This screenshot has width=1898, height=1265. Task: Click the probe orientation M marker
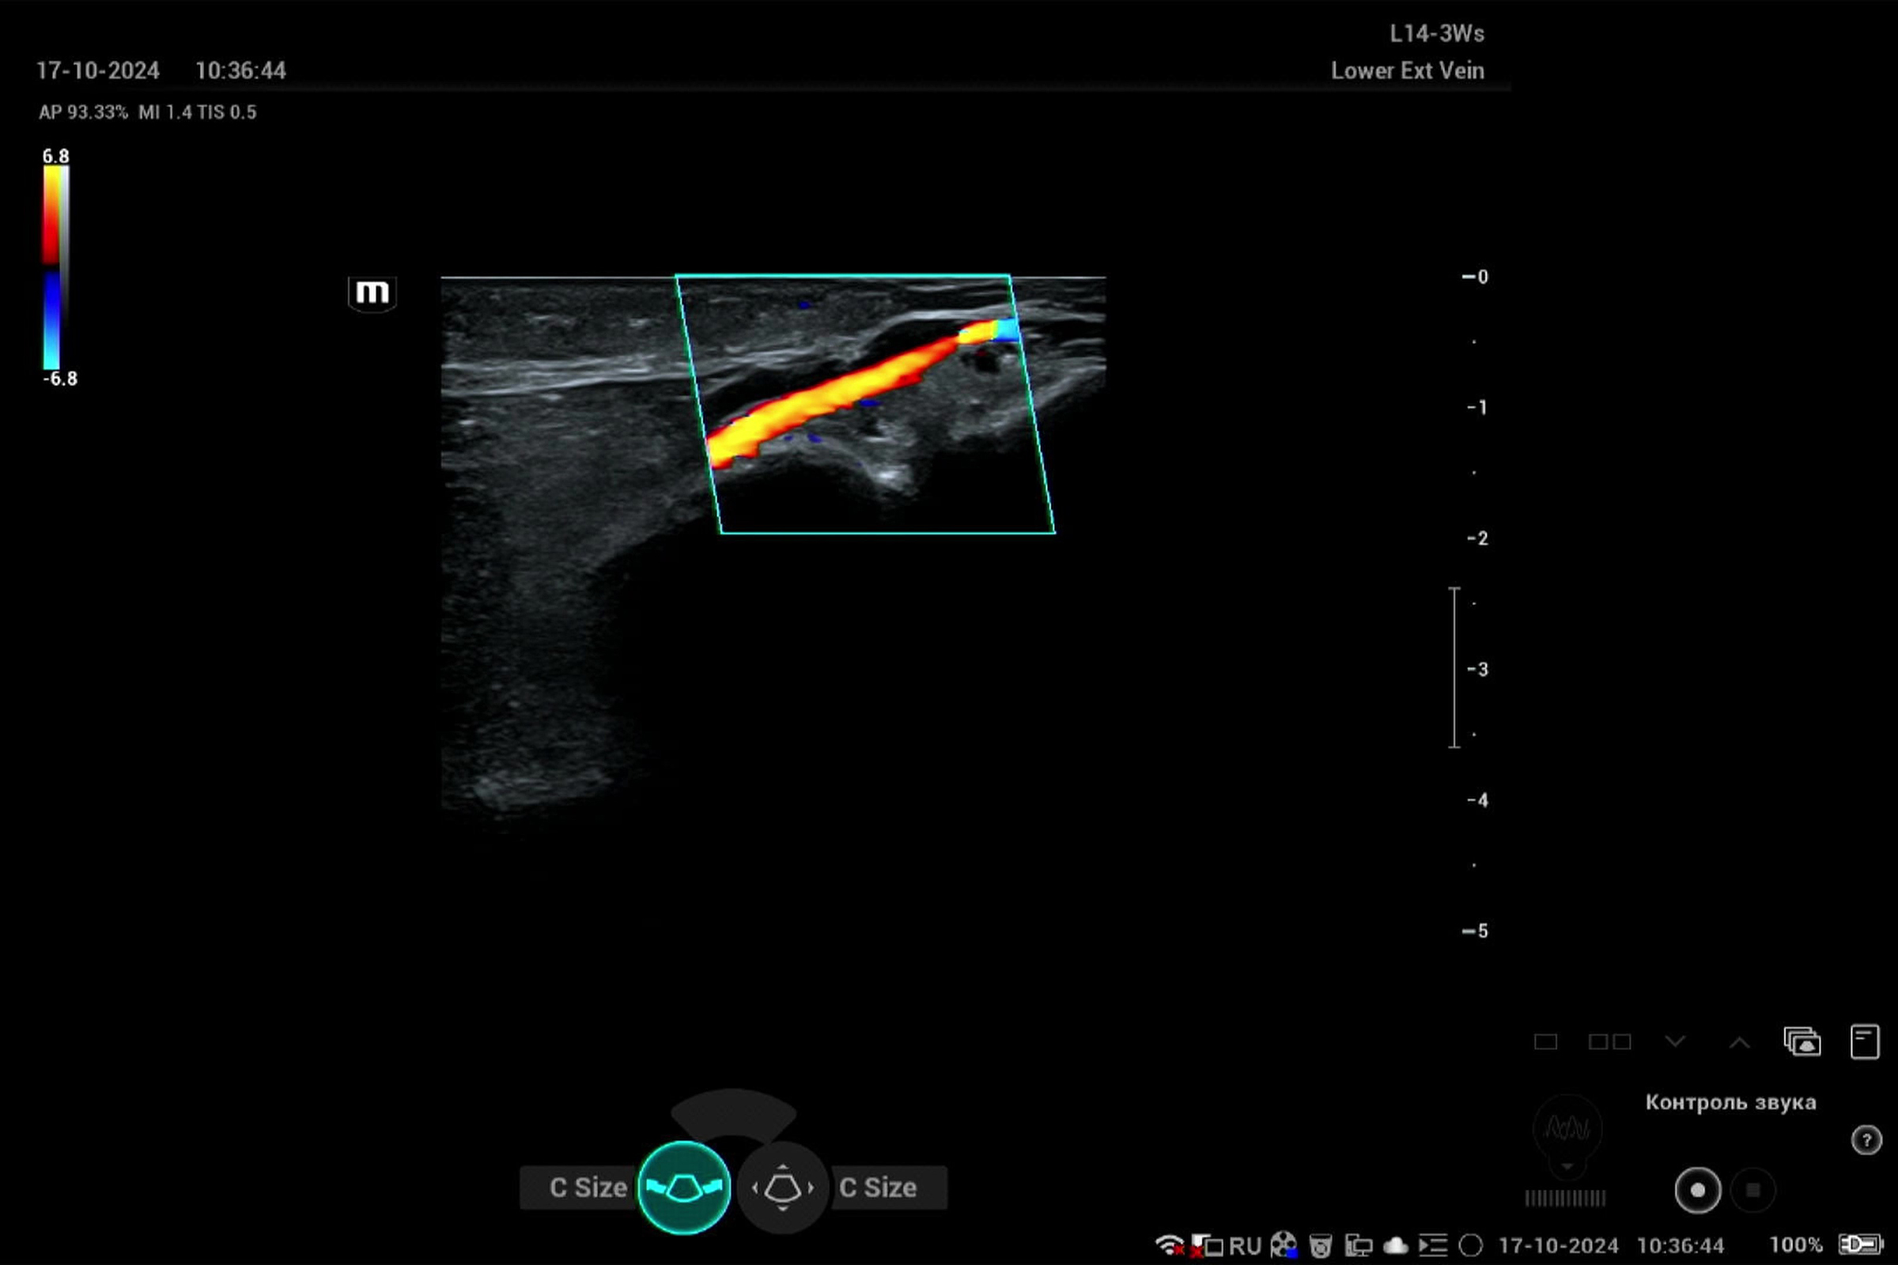point(372,293)
